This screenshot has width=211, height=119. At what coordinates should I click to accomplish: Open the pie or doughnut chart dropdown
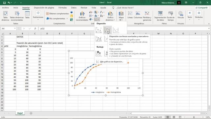pos(91,20)
